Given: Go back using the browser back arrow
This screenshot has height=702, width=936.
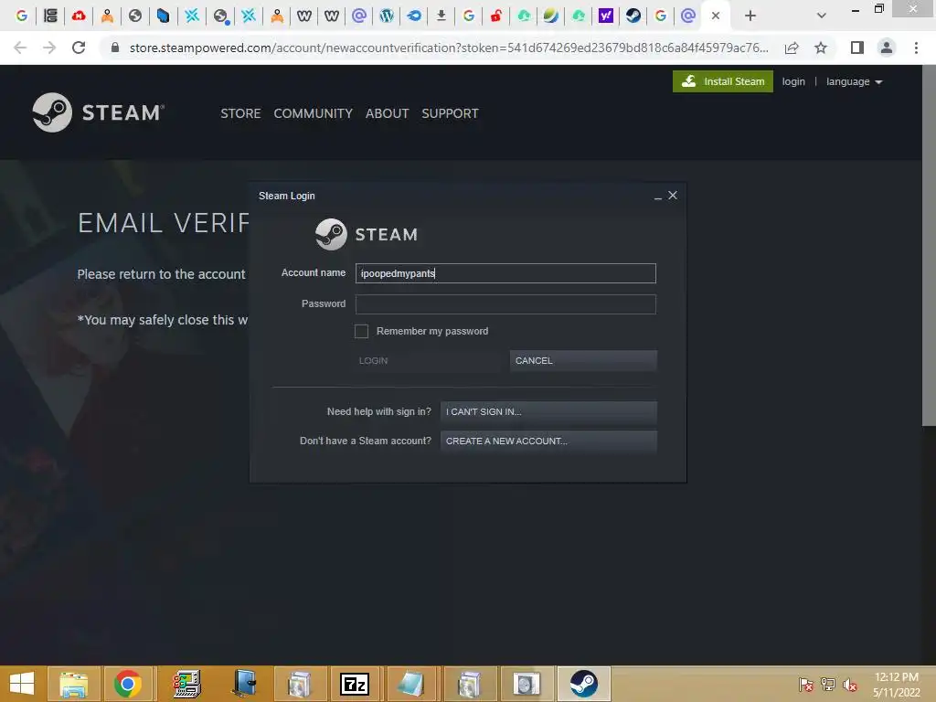Looking at the screenshot, I should (20, 48).
